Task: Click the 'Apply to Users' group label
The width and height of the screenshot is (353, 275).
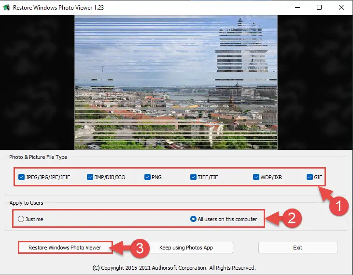Action: pos(27,203)
